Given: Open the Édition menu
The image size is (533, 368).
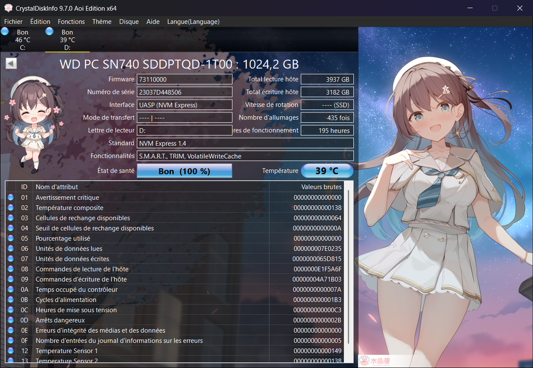Looking at the screenshot, I should click(x=40, y=22).
